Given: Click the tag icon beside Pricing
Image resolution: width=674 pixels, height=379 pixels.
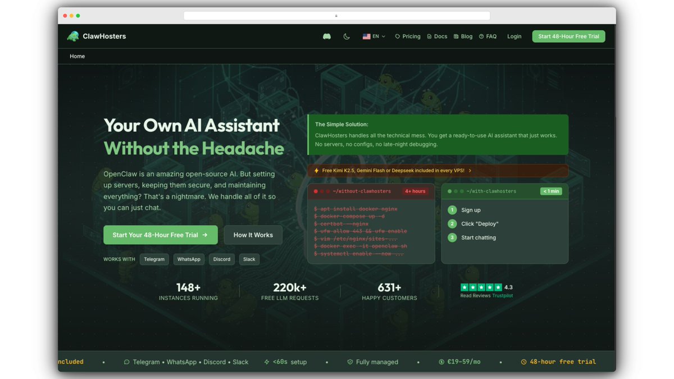Looking at the screenshot, I should [398, 36].
